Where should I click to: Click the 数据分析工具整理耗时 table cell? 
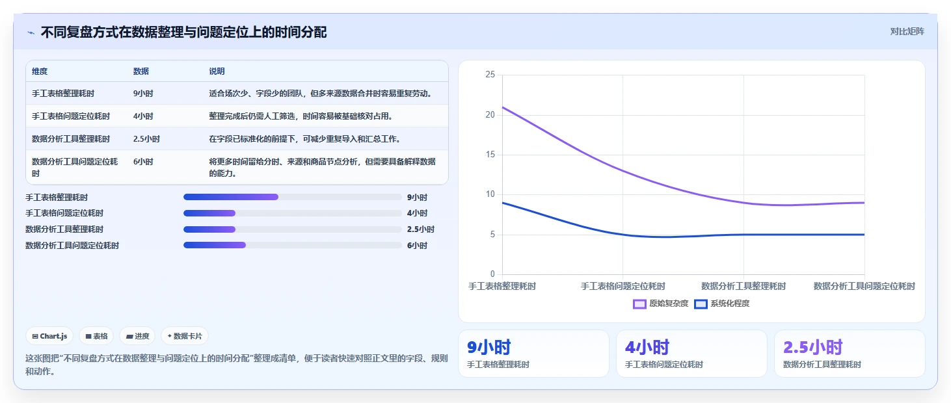click(x=71, y=139)
